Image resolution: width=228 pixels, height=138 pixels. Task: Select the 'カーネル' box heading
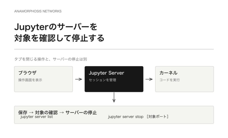168,73
